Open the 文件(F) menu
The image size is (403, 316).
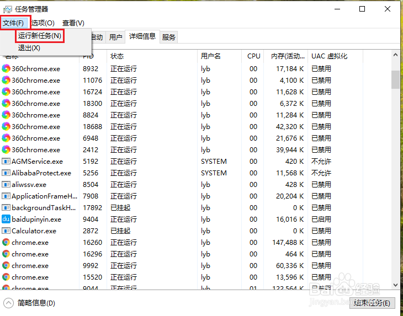point(13,23)
